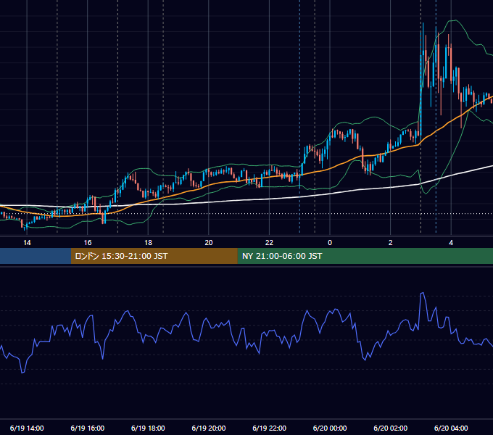The height and width of the screenshot is (435, 493).
Task: Click the 22 hour axis label
Action: [269, 243]
